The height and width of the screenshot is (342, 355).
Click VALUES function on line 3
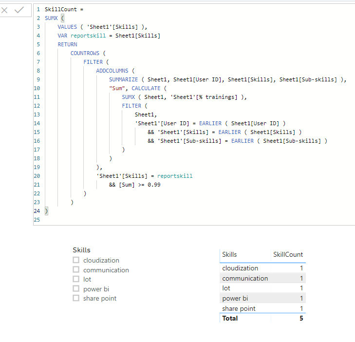point(67,27)
